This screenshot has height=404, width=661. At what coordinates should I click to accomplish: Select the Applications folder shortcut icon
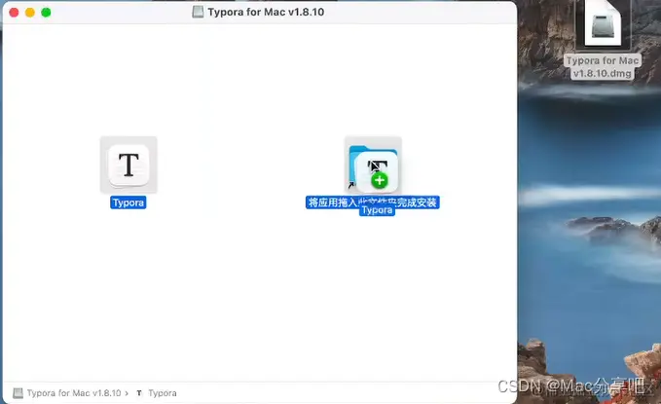[373, 165]
